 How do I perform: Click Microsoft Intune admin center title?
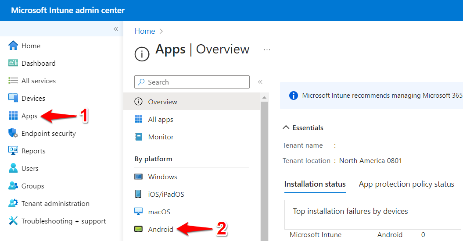(x=68, y=11)
